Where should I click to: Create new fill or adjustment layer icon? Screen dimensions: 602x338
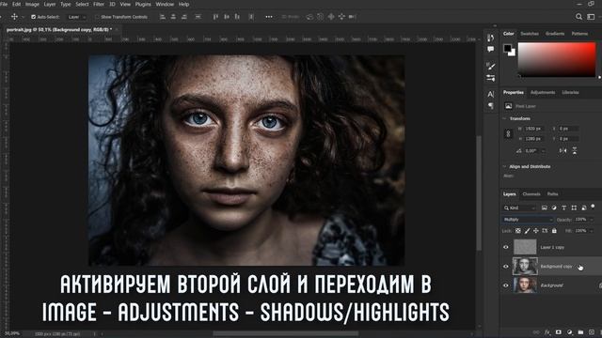(569, 332)
